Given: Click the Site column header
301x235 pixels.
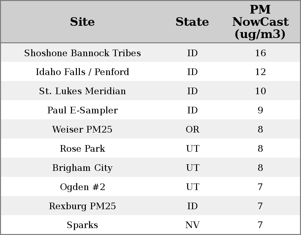Looking at the screenshot, I should pyautogui.click(x=83, y=22).
